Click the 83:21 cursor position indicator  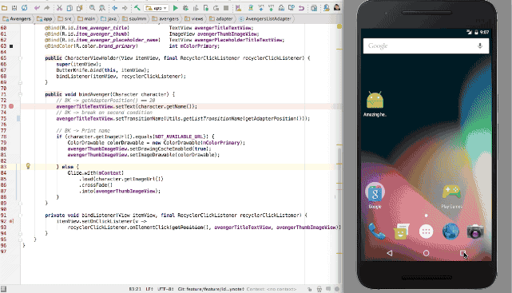(x=135, y=289)
